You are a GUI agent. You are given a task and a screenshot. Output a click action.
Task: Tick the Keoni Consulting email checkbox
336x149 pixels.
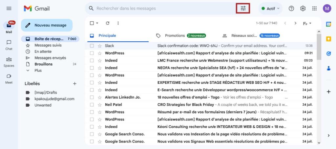pos(92,127)
